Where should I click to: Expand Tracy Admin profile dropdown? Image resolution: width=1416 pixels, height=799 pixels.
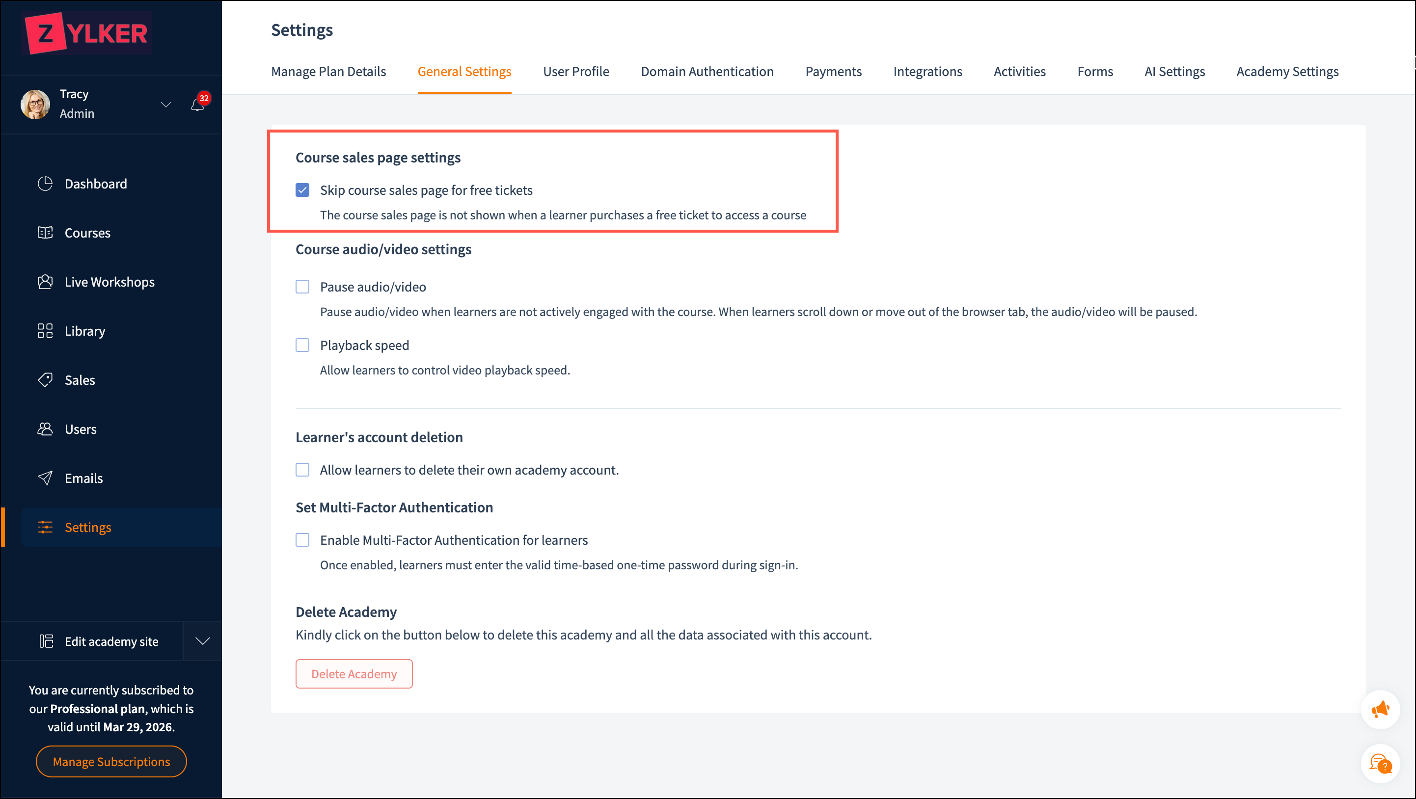pyautogui.click(x=165, y=104)
